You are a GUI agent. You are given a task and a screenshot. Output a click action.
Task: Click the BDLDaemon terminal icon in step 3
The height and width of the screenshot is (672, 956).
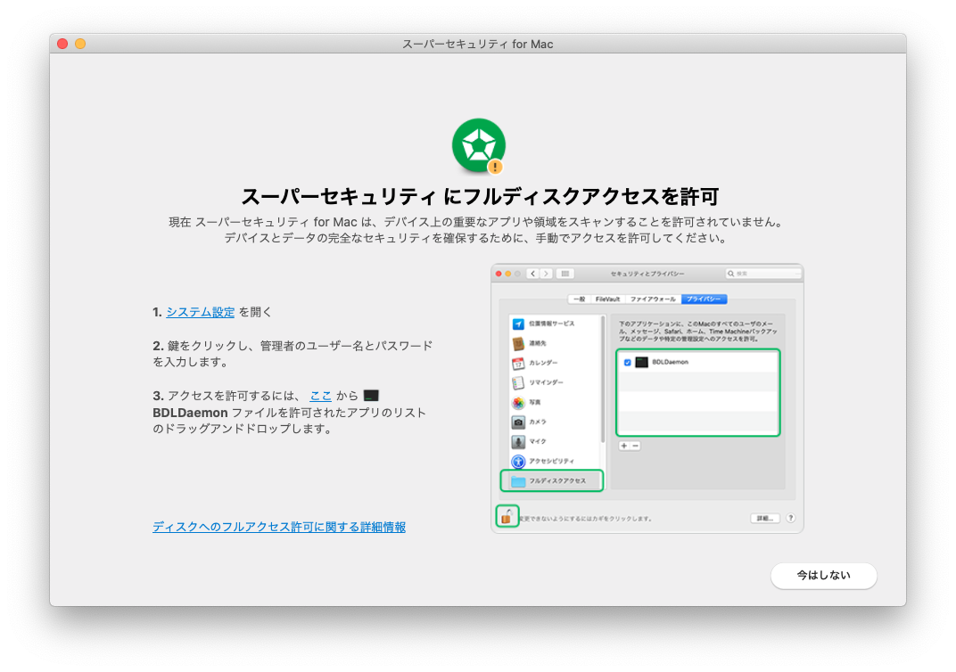pos(372,396)
